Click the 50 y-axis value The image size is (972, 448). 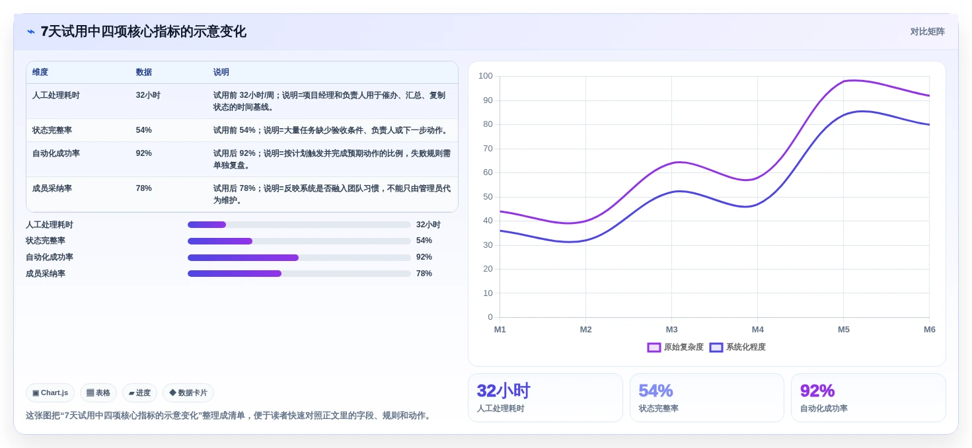click(x=488, y=197)
